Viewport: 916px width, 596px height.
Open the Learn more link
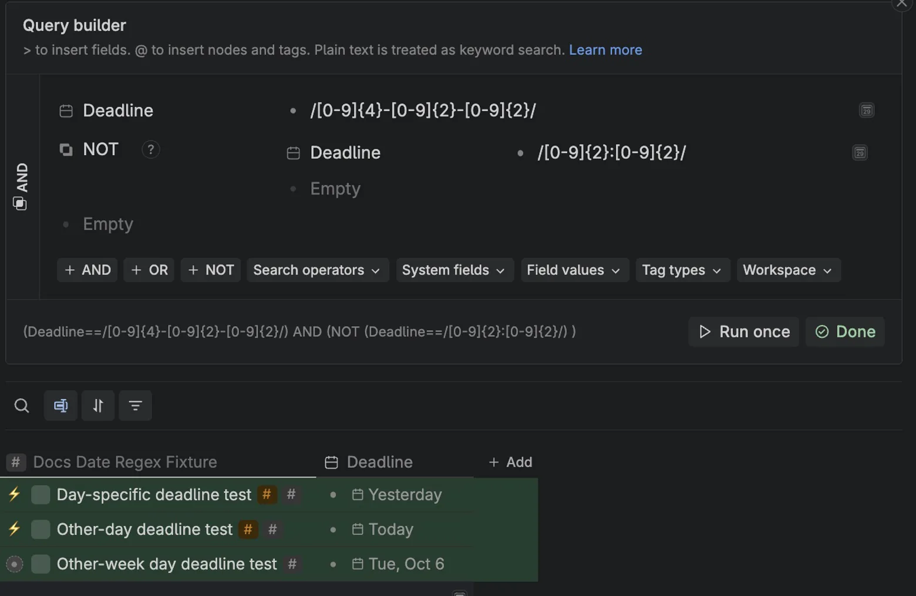[x=605, y=50]
